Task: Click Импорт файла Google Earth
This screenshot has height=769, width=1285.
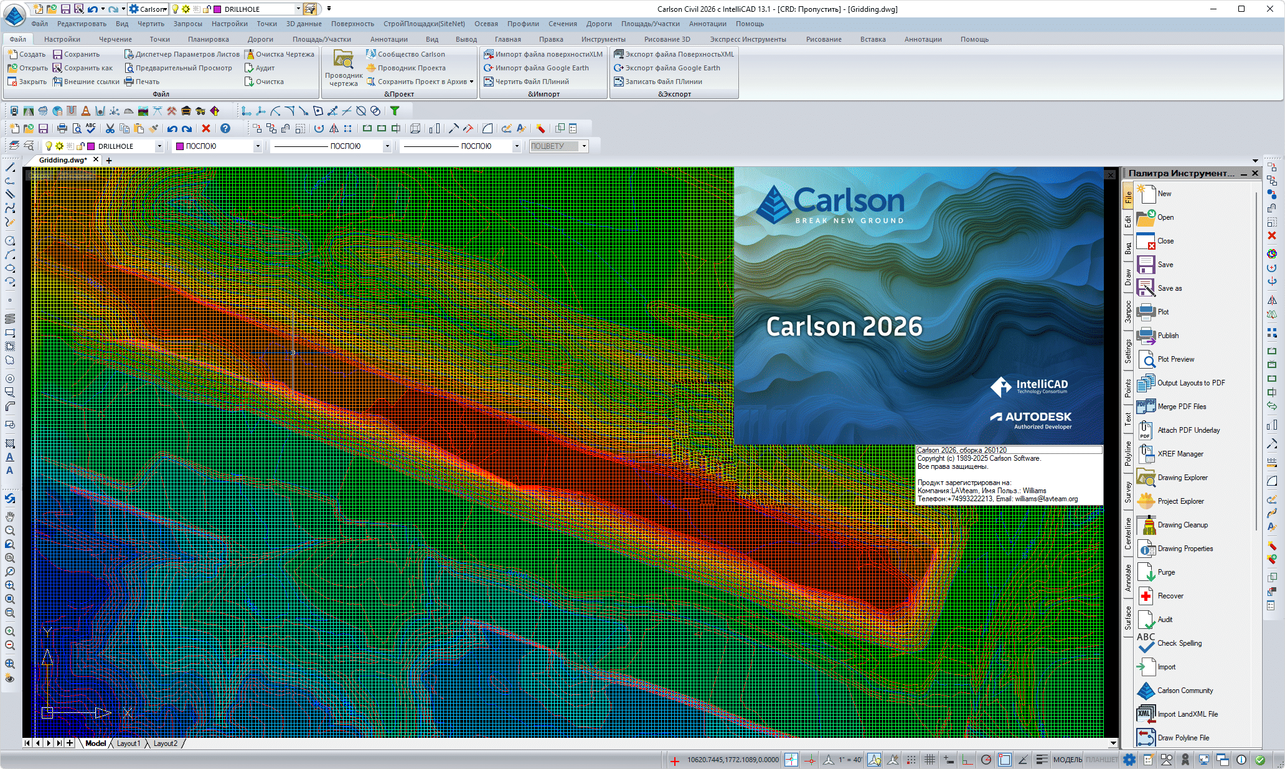Action: 536,68
